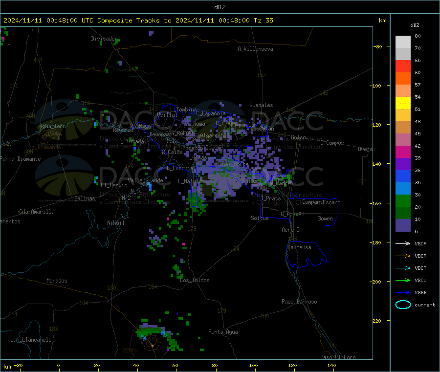Click the 'Pampa_Diamante' map label
The image size is (440, 372).
tap(21, 159)
